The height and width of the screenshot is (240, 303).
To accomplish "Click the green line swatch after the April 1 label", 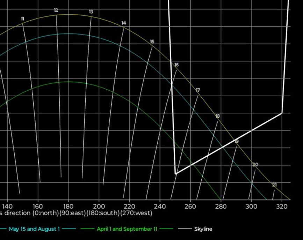I will 167,229.
